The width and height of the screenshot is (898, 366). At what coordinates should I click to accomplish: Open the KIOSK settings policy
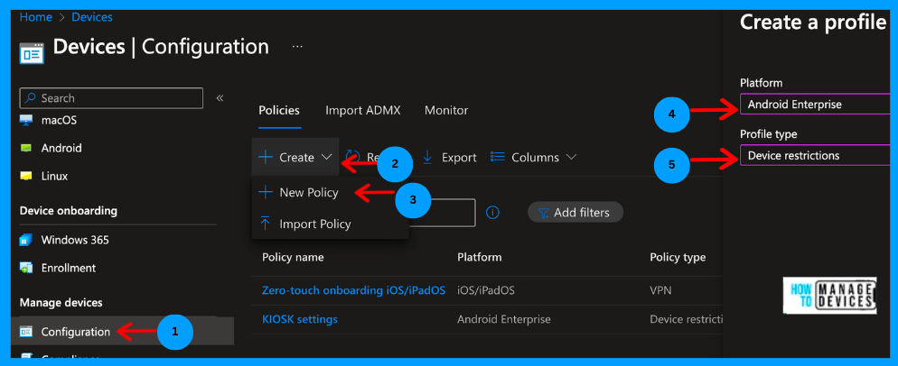pos(300,319)
